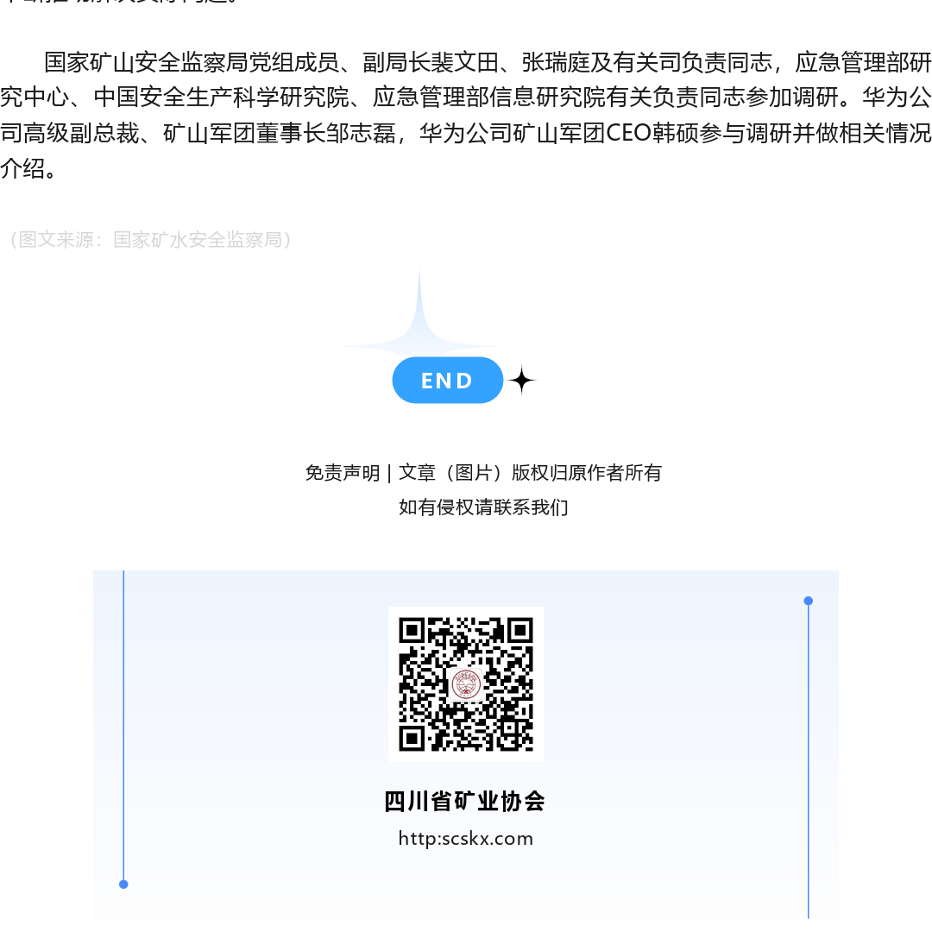Open the http:scskx.com website link

tap(465, 838)
